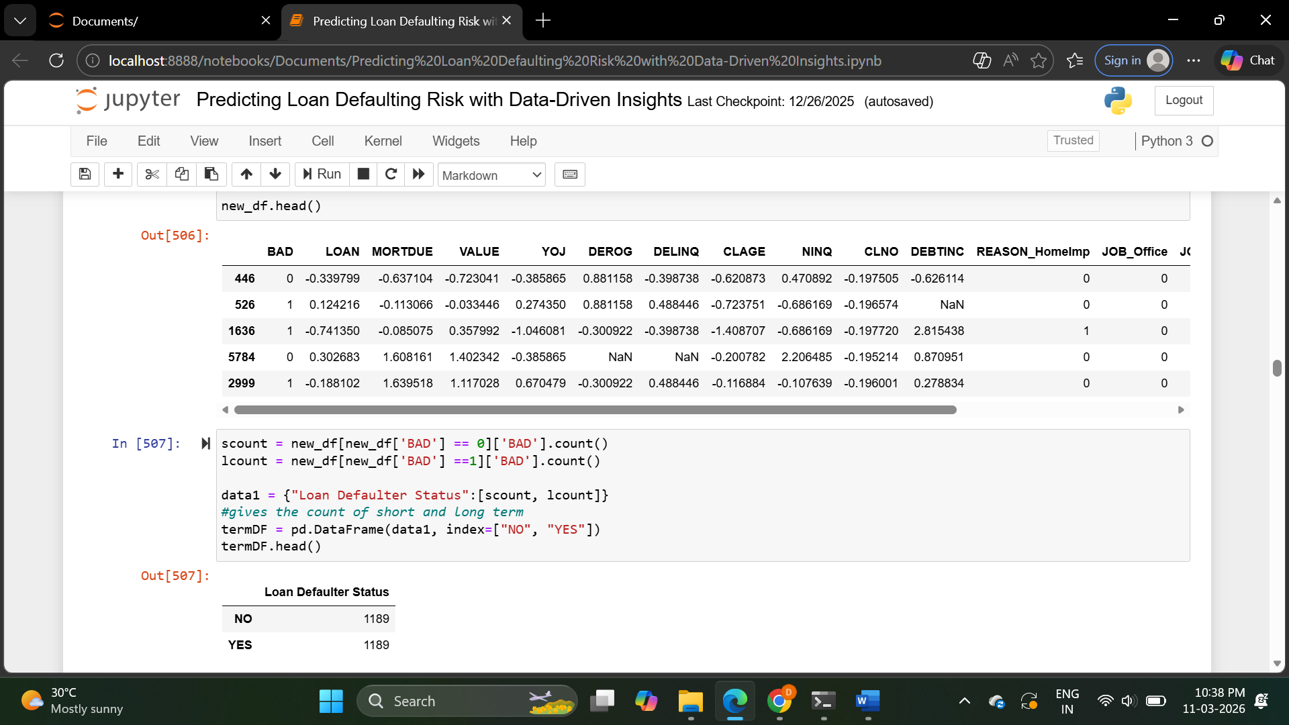
Task: Move selected cell up arrow icon
Action: point(246,175)
